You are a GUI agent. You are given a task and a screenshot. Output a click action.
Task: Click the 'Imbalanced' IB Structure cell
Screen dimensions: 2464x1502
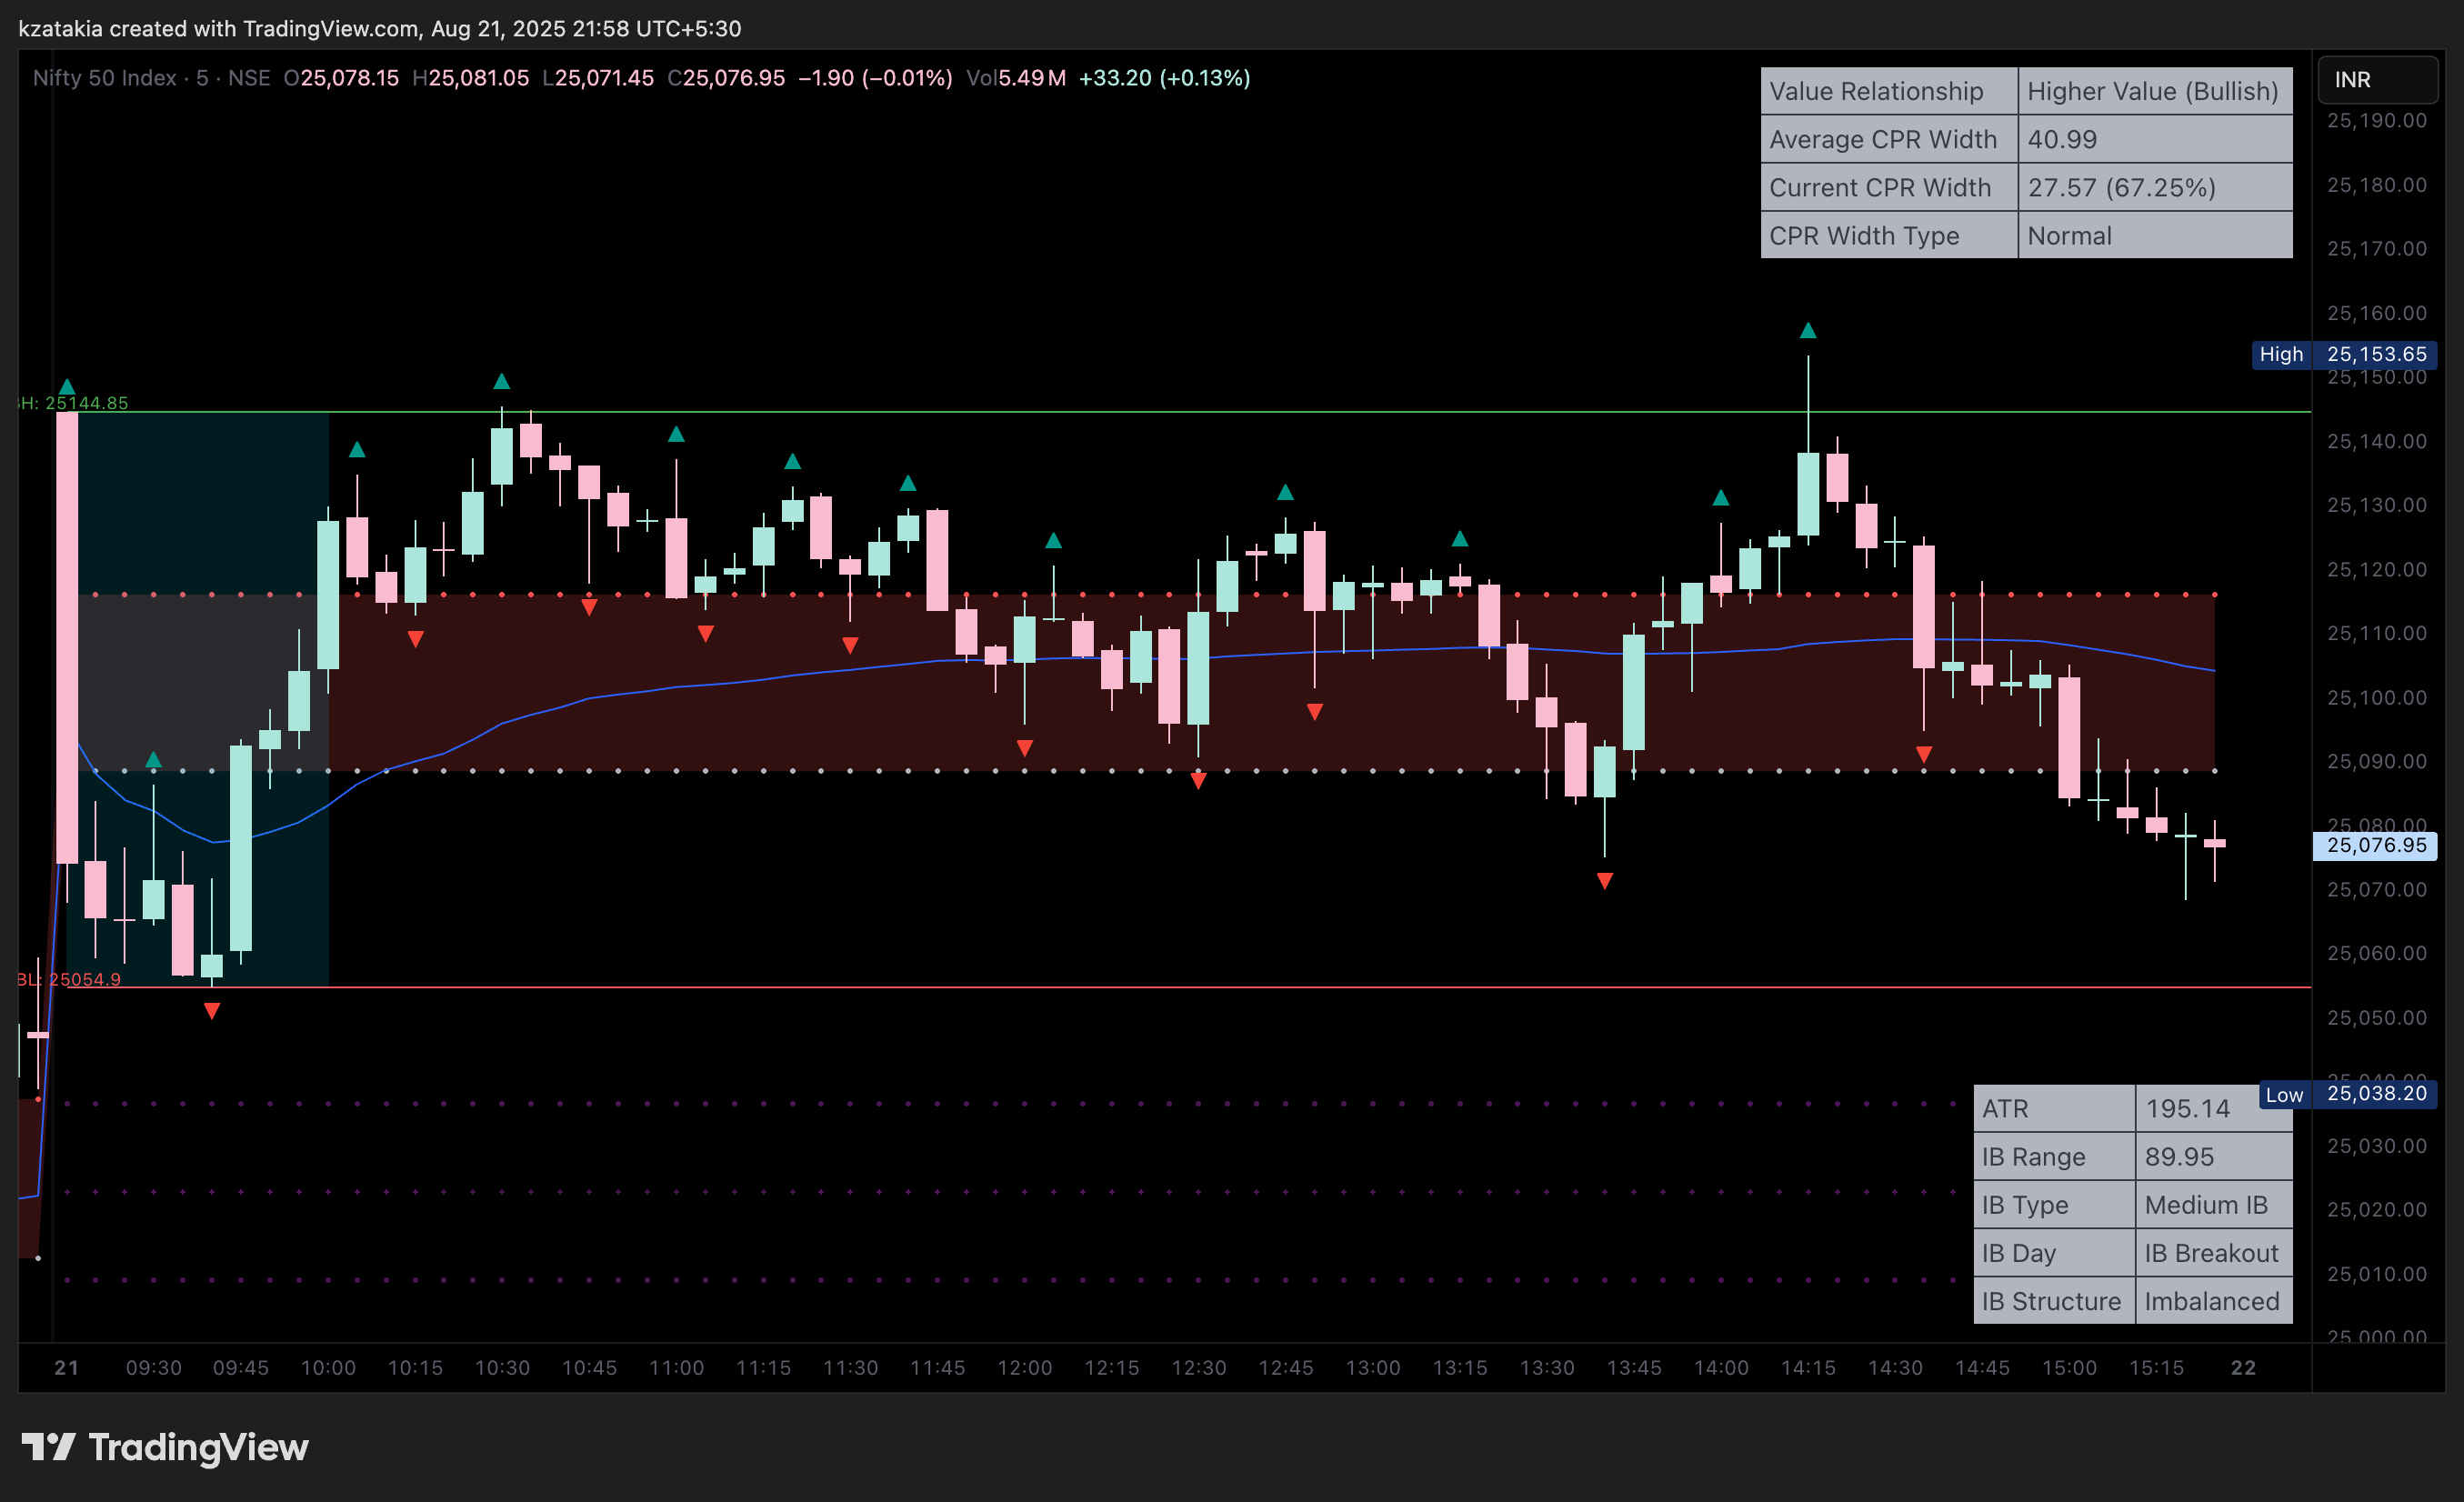(2214, 1300)
